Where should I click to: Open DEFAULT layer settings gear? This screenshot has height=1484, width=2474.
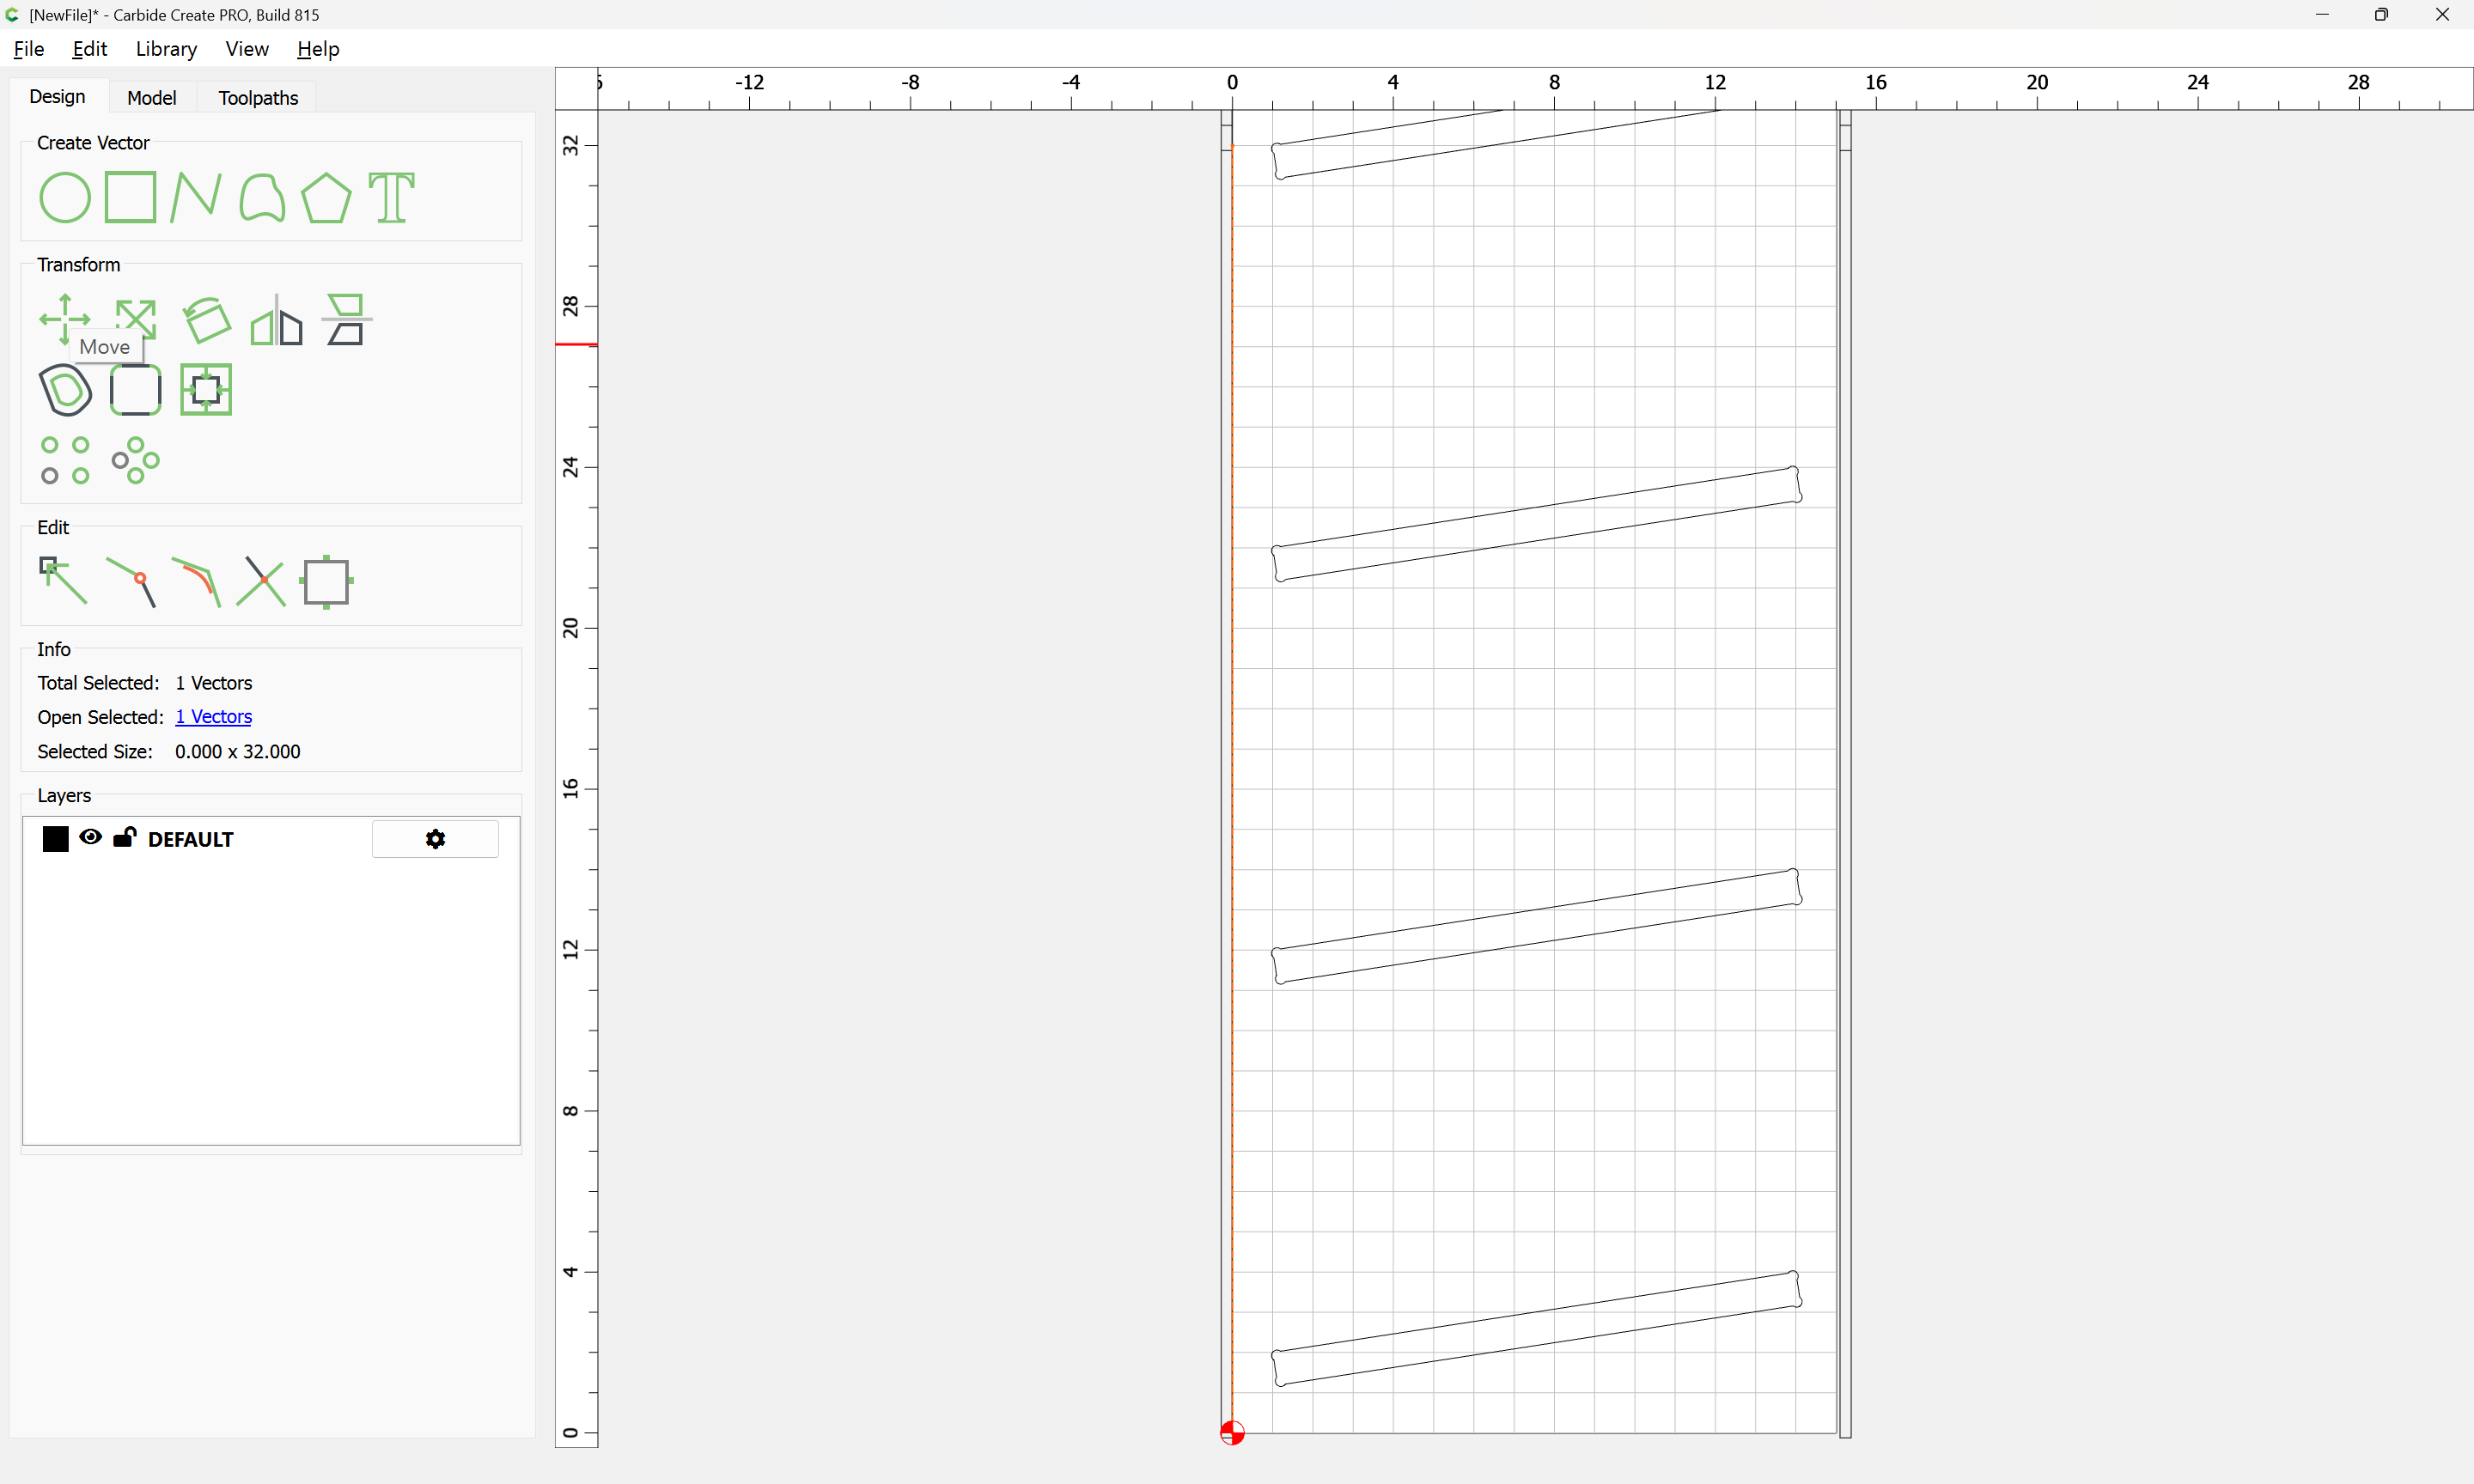[x=435, y=839]
